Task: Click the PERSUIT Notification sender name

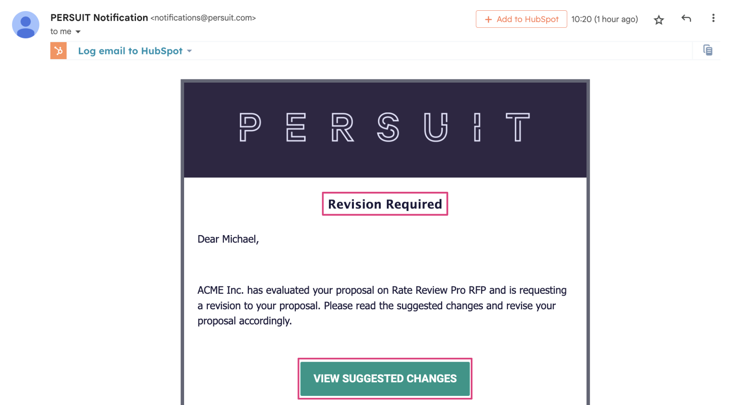Action: 99,17
